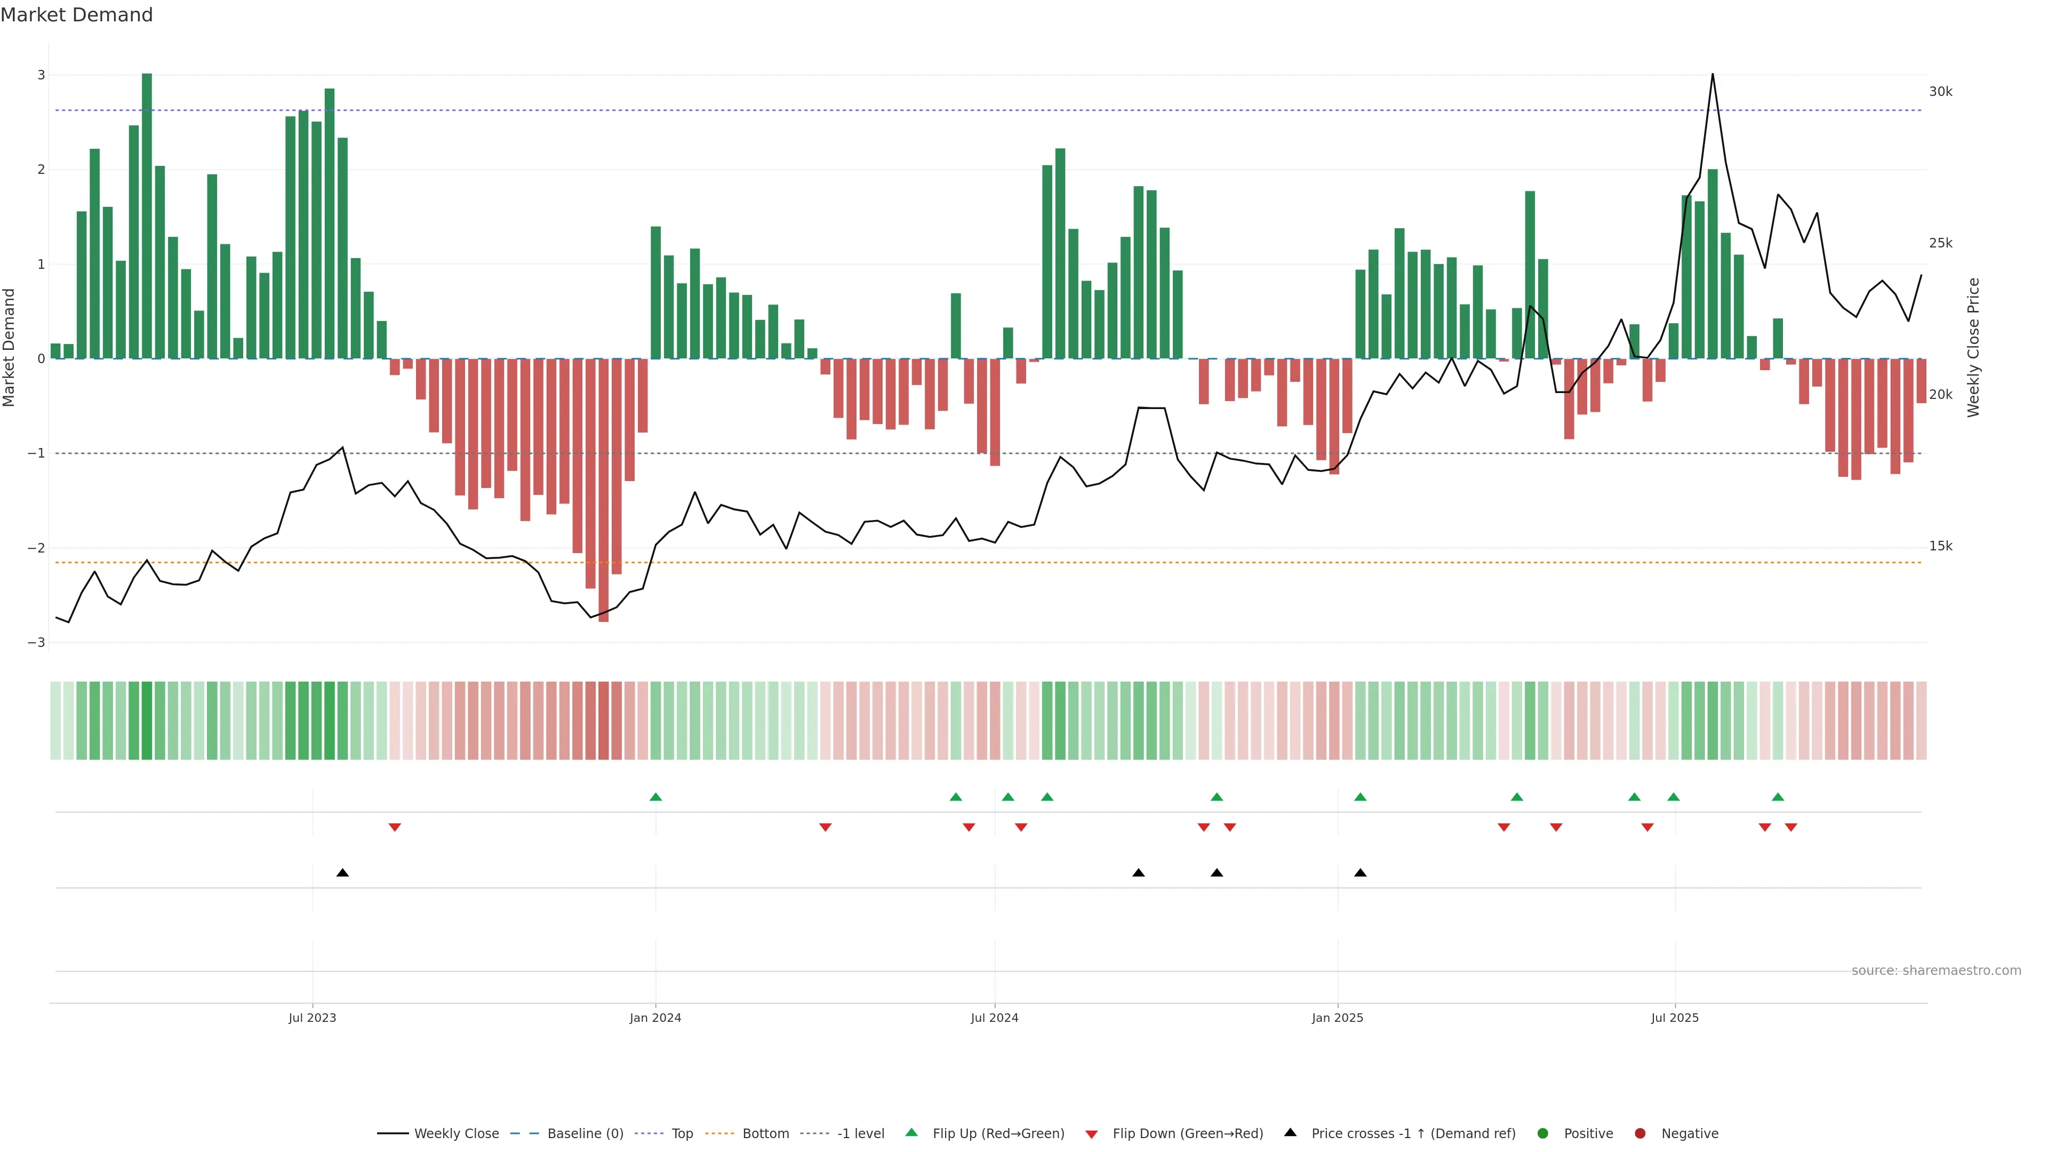The image size is (2048, 1152).
Task: Click the deepest red bar near -2.8
Action: click(603, 489)
